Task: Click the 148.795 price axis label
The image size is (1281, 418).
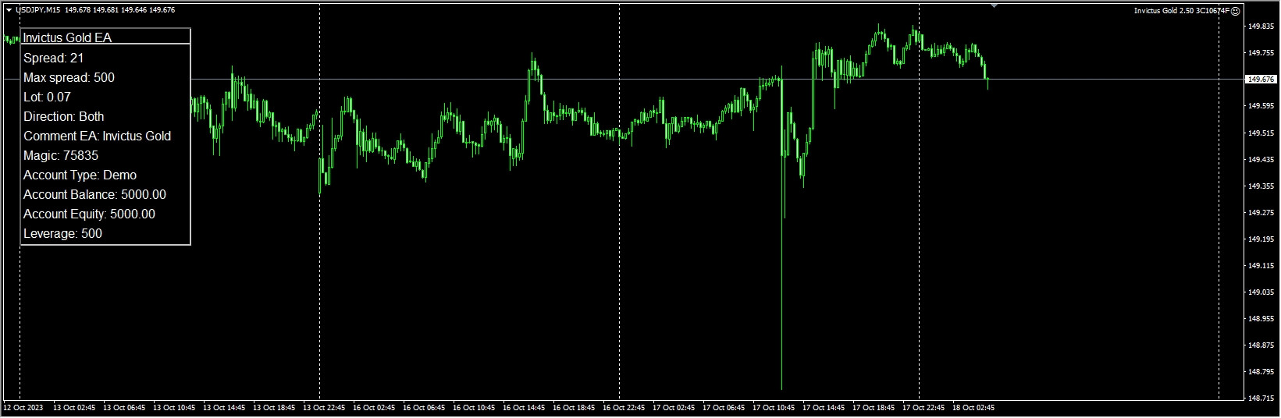Action: click(1261, 371)
